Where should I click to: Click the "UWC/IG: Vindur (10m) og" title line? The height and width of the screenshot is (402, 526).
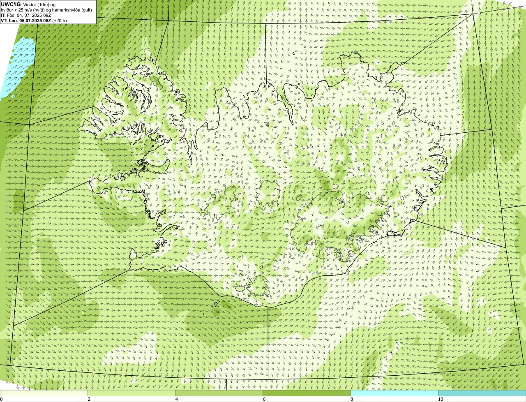coord(28,4)
